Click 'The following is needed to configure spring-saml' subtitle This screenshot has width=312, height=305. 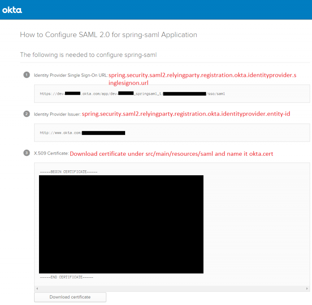coord(88,55)
